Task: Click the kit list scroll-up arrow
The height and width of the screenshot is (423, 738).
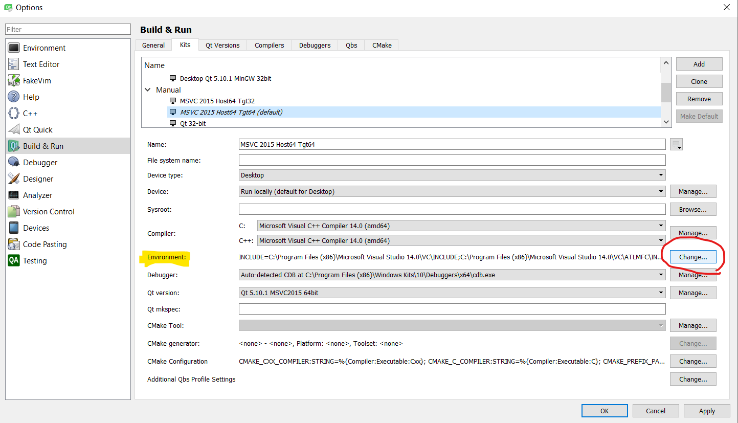Action: coord(666,62)
